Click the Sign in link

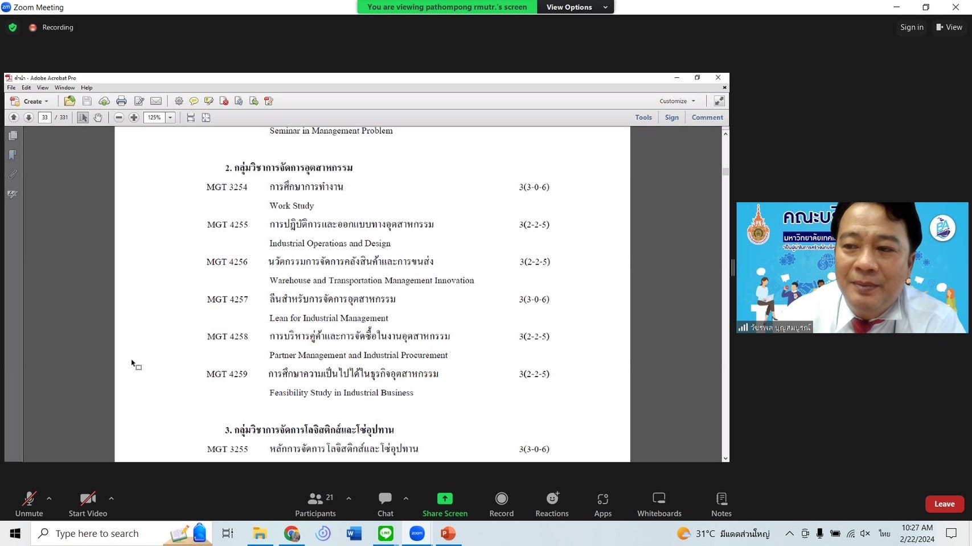(912, 27)
